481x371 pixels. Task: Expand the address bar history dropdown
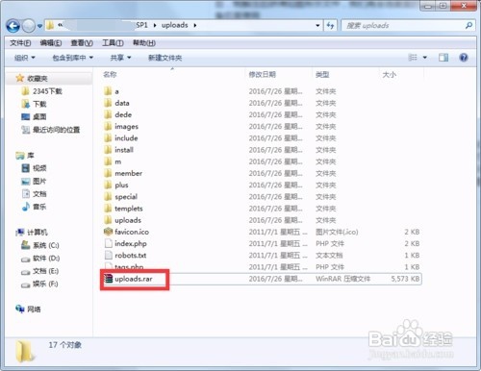coord(317,25)
